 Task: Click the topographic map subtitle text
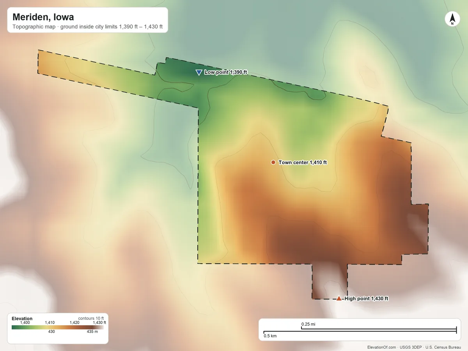[x=88, y=28]
